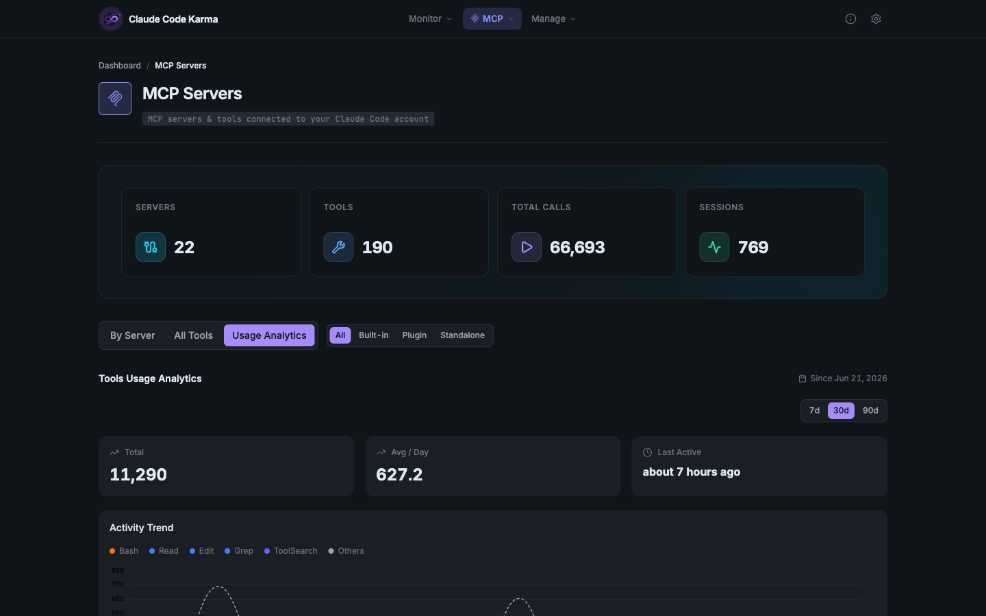Click the Servers count 22
986x616 pixels.
[184, 247]
